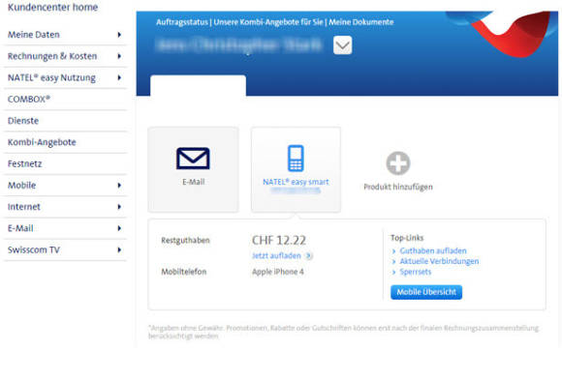Click blurred number under NATEL easy smart
The height and width of the screenshot is (380, 562).
point(296,190)
